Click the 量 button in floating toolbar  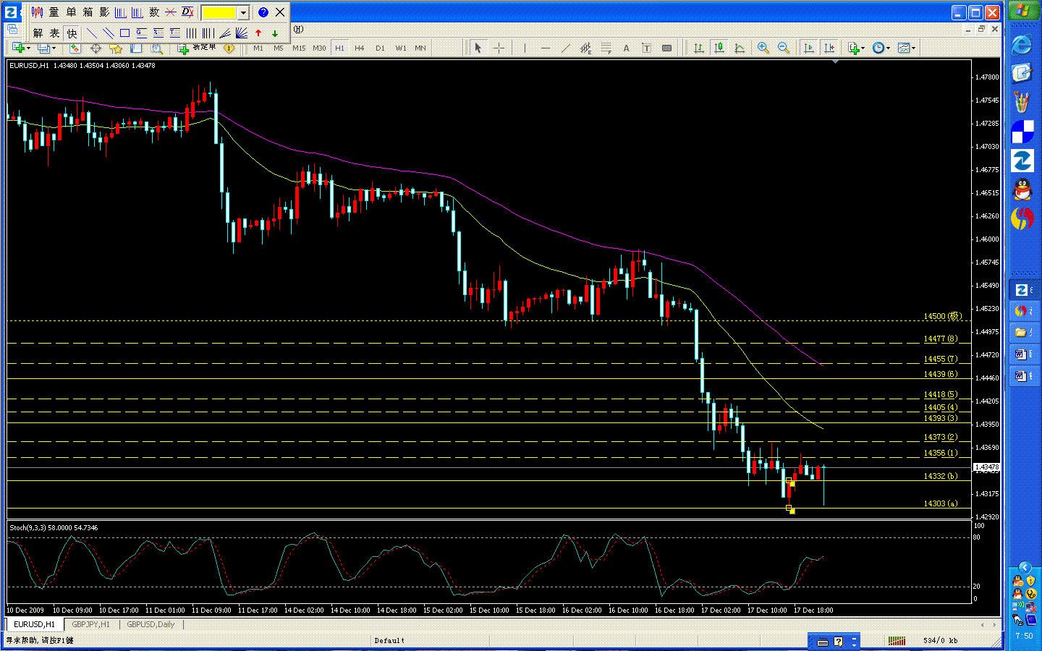coord(54,12)
